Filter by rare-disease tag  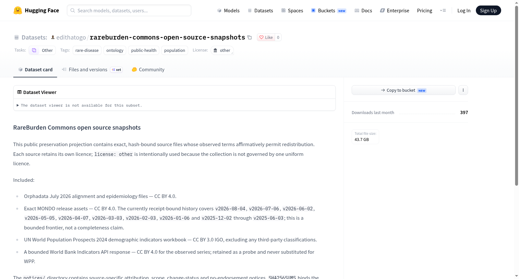(x=87, y=50)
